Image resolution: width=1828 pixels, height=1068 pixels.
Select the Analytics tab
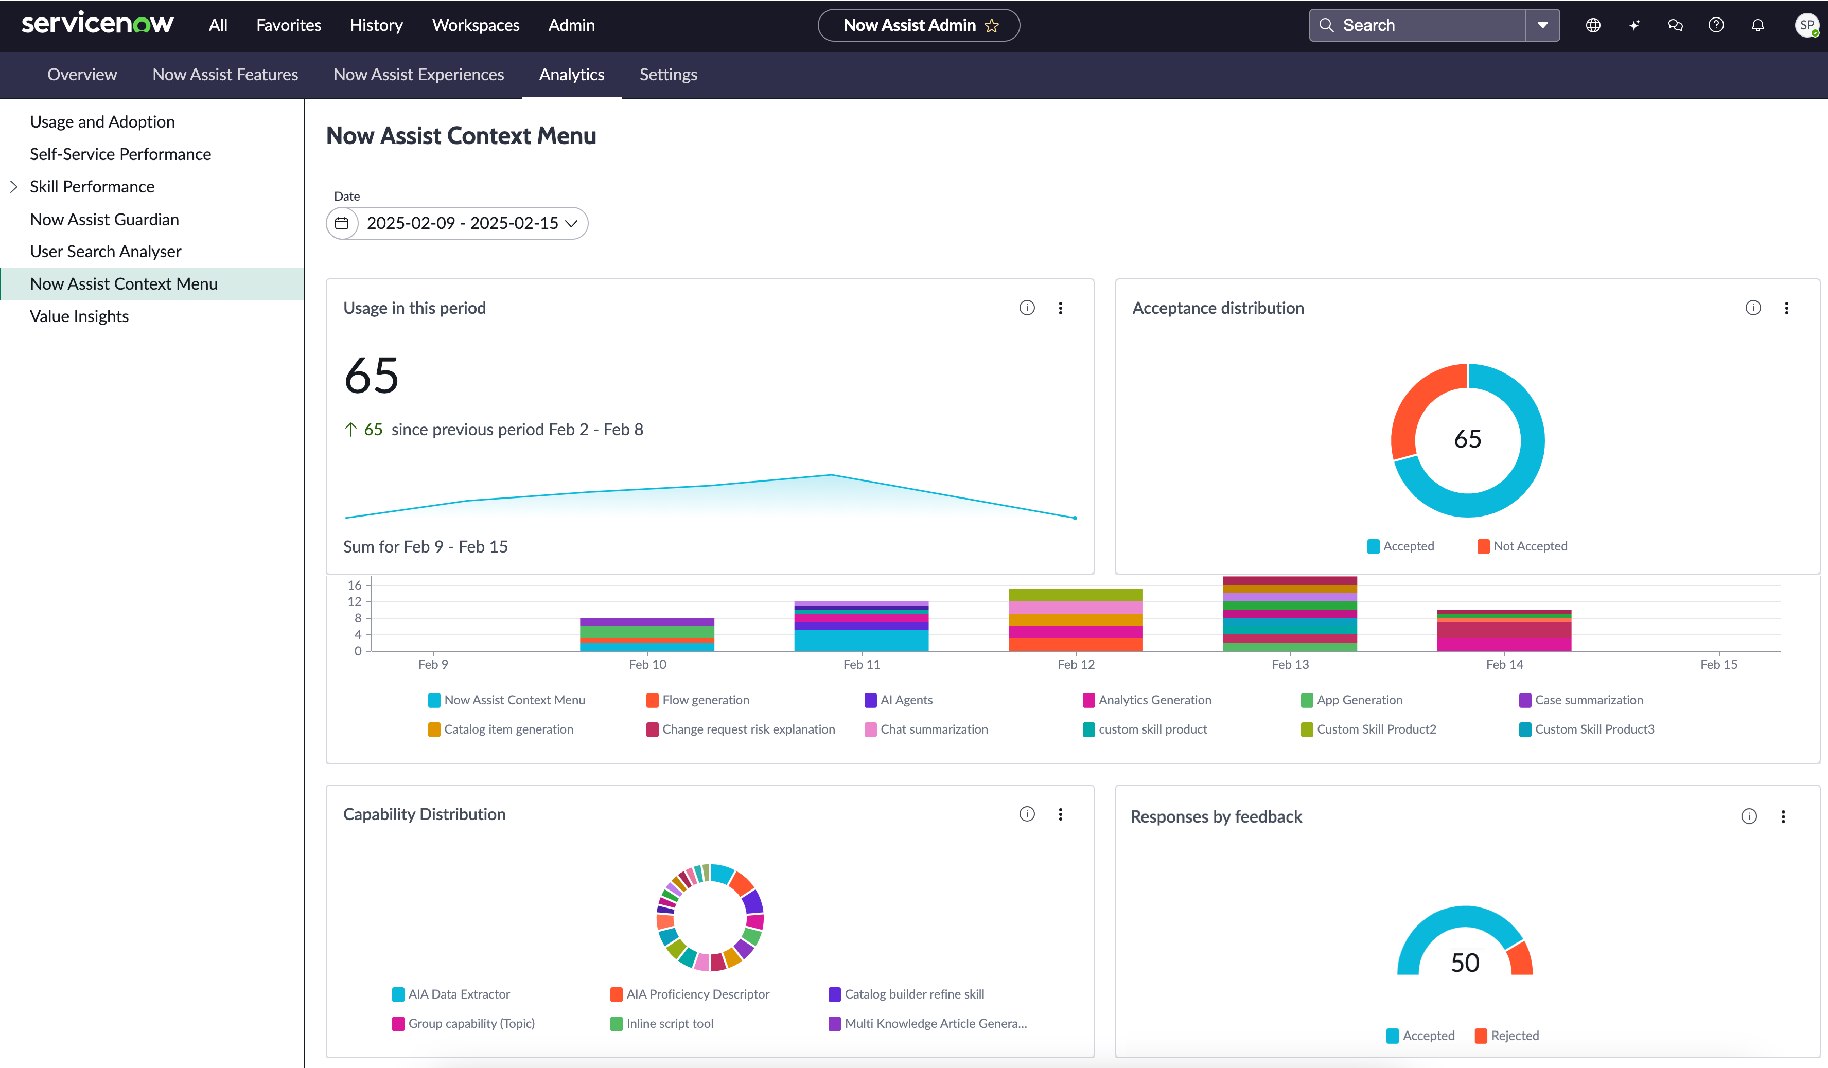coord(572,74)
